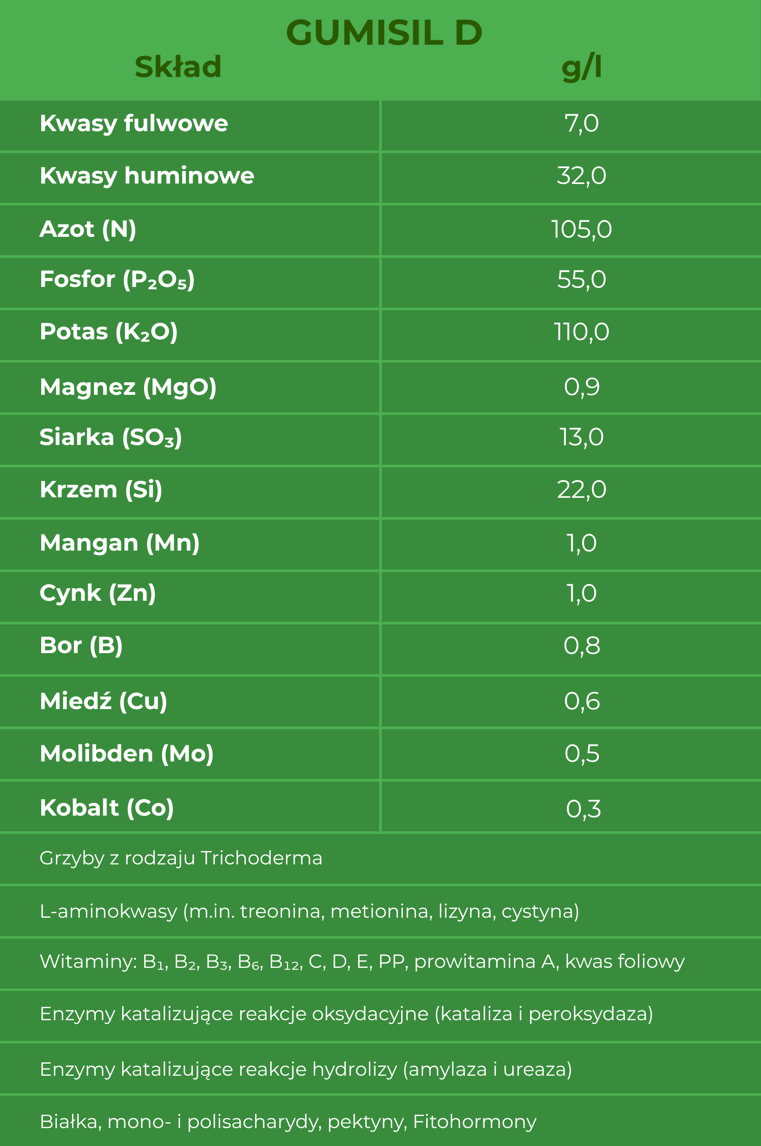The height and width of the screenshot is (1146, 761).
Task: Select the Krzem (Si) label
Action: tap(101, 490)
